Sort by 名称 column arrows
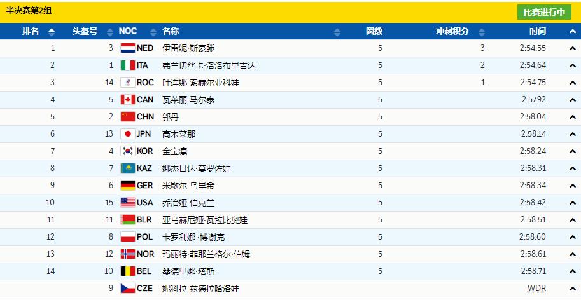 pos(337,32)
